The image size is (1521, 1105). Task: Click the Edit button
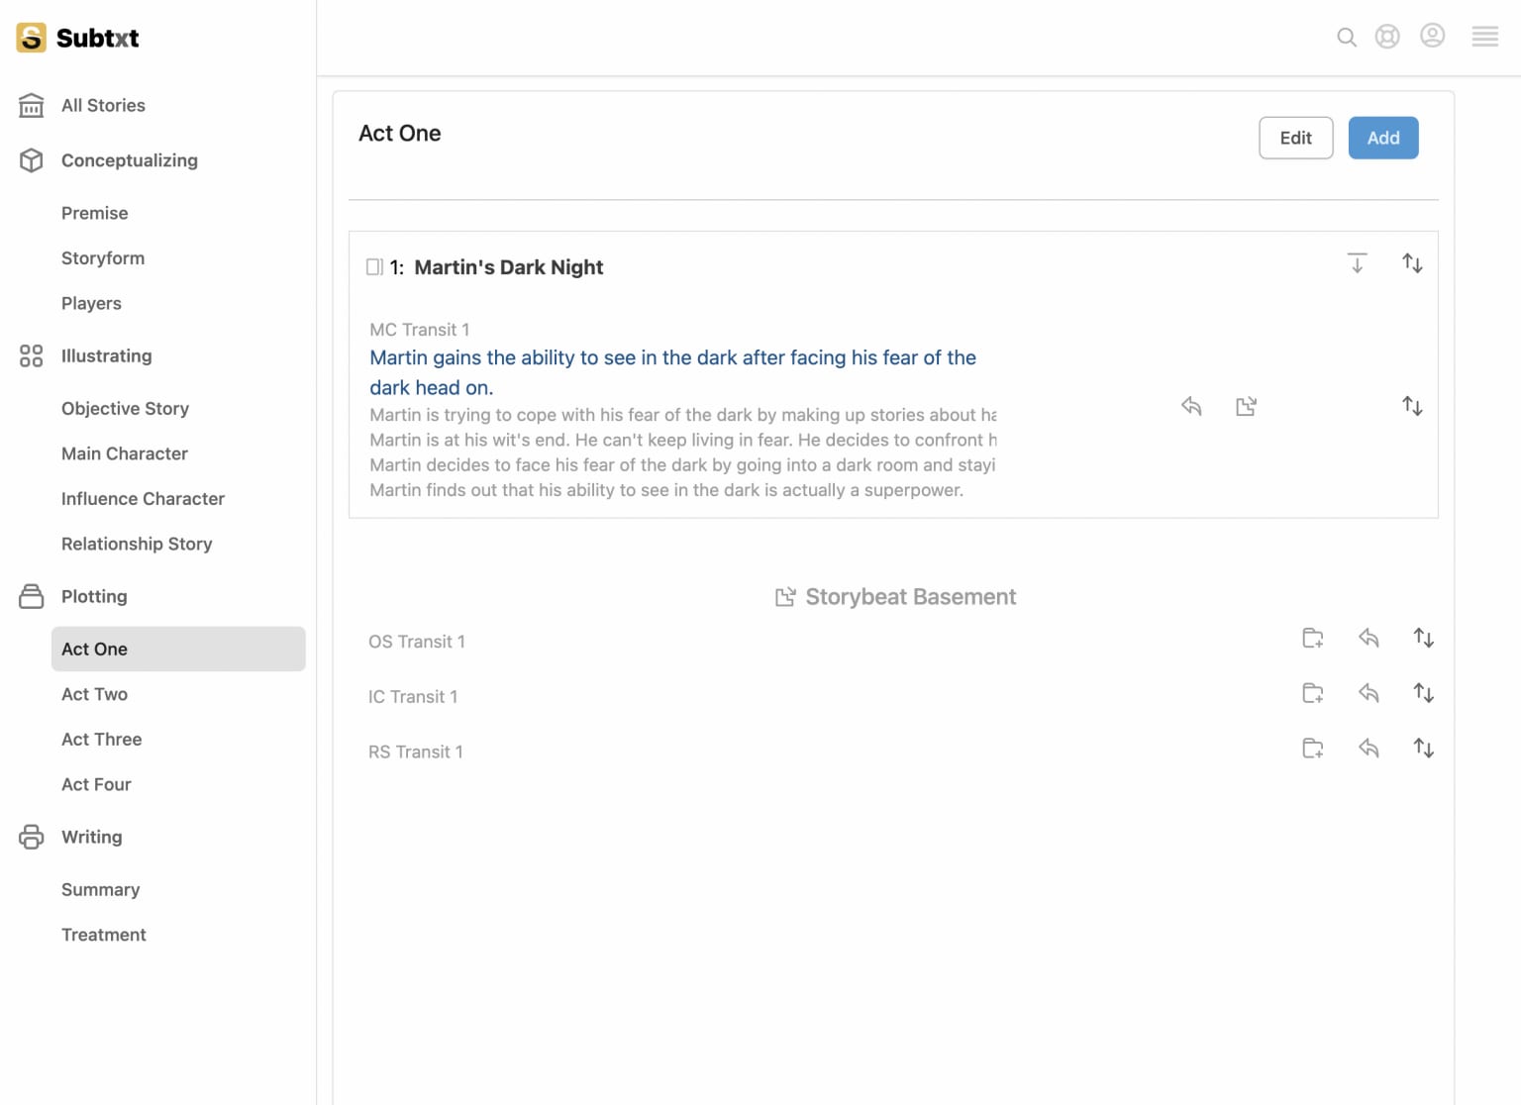click(1295, 138)
